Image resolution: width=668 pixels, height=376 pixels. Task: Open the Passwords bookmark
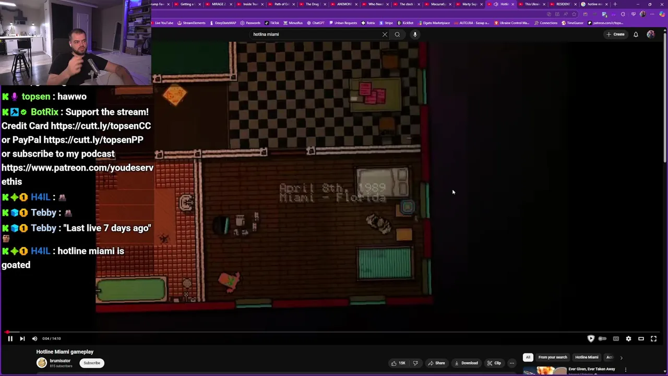[x=250, y=23]
